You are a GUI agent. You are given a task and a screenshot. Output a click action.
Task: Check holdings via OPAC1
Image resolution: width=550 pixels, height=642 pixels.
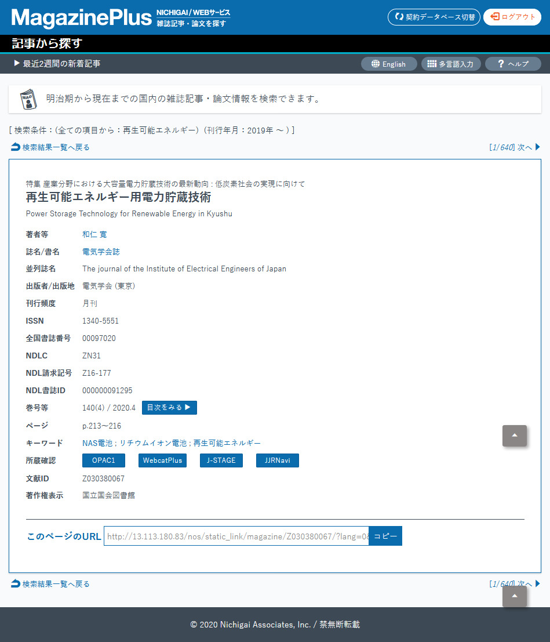[x=104, y=460]
